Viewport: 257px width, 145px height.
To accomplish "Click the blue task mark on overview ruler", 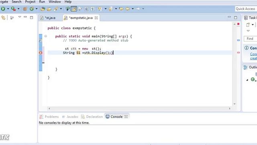I will click(x=239, y=40).
